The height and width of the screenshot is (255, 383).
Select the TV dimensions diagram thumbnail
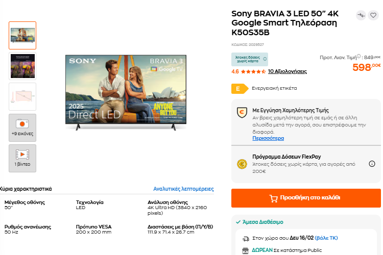point(22,96)
